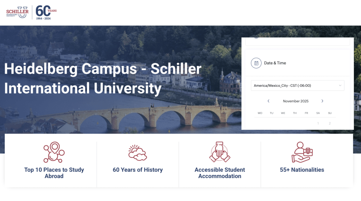Open Top 10 Places to Study Abroad
This screenshot has height=201, width=361.
pos(54,173)
